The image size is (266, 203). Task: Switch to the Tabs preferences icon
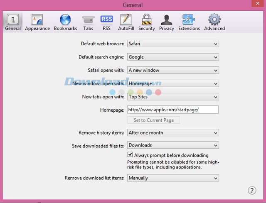click(x=88, y=22)
